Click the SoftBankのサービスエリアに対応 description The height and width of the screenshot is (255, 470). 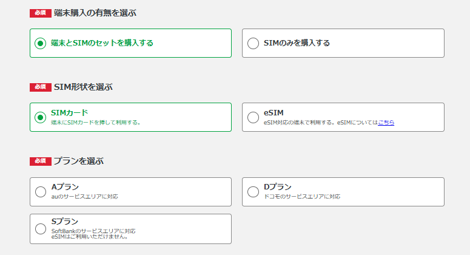pyautogui.click(x=93, y=231)
